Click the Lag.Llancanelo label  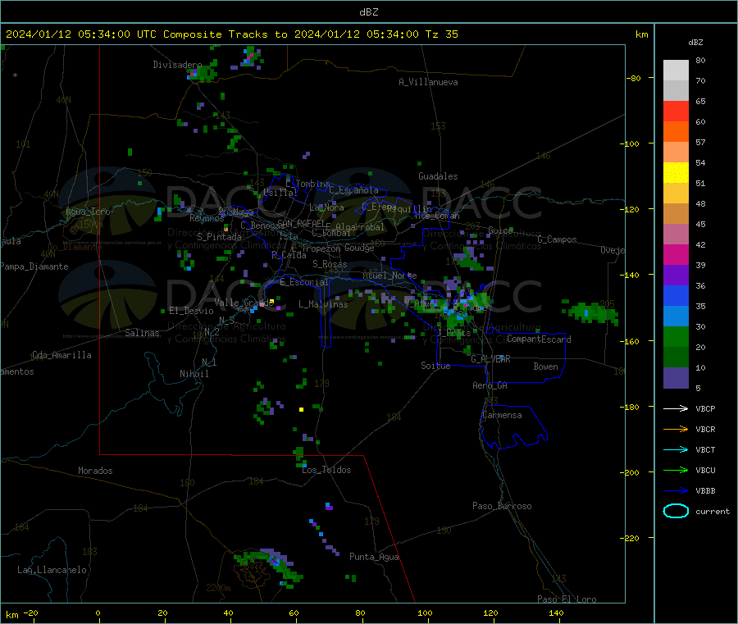tap(52, 570)
